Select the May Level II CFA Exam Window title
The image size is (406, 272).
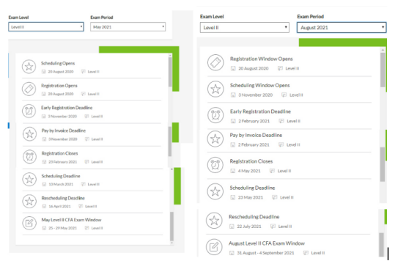[71, 220]
